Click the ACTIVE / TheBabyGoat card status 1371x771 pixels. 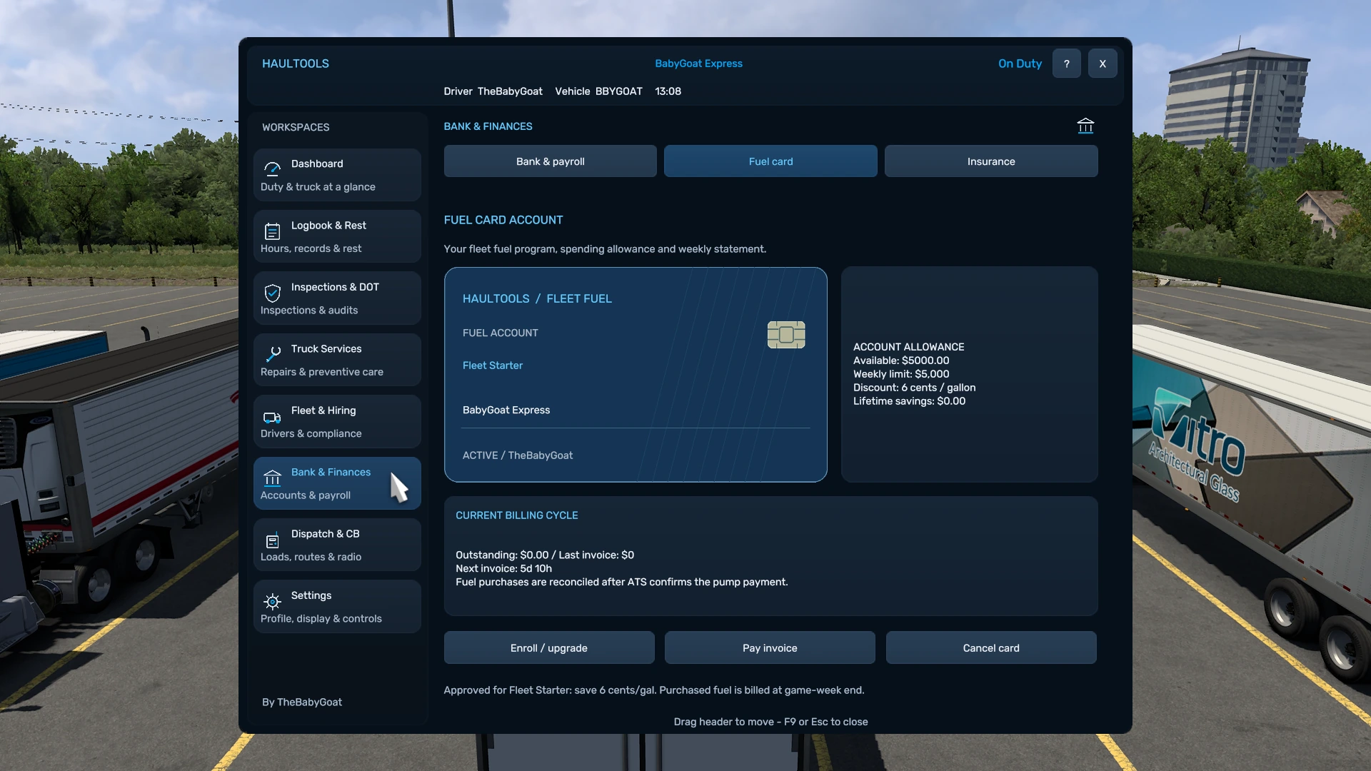click(x=518, y=455)
